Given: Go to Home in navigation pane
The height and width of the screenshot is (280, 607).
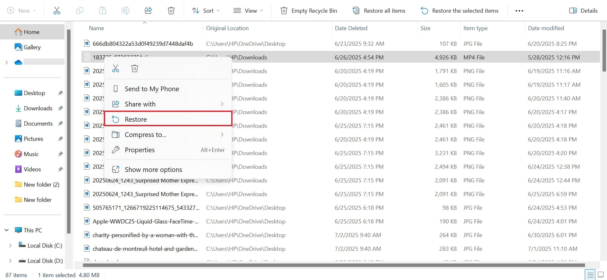Looking at the screenshot, I should pyautogui.click(x=32, y=32).
